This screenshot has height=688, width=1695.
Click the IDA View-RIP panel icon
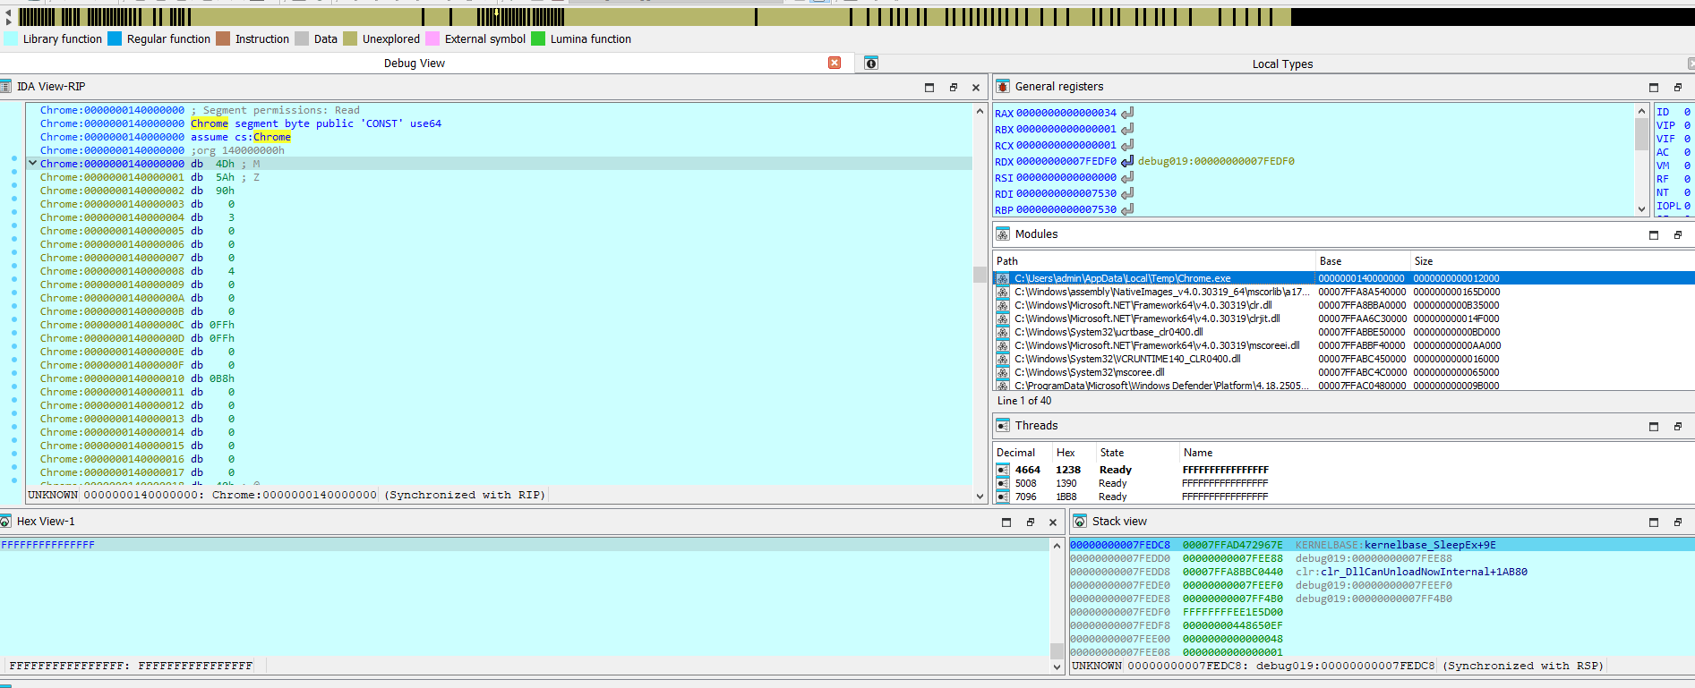[5, 87]
